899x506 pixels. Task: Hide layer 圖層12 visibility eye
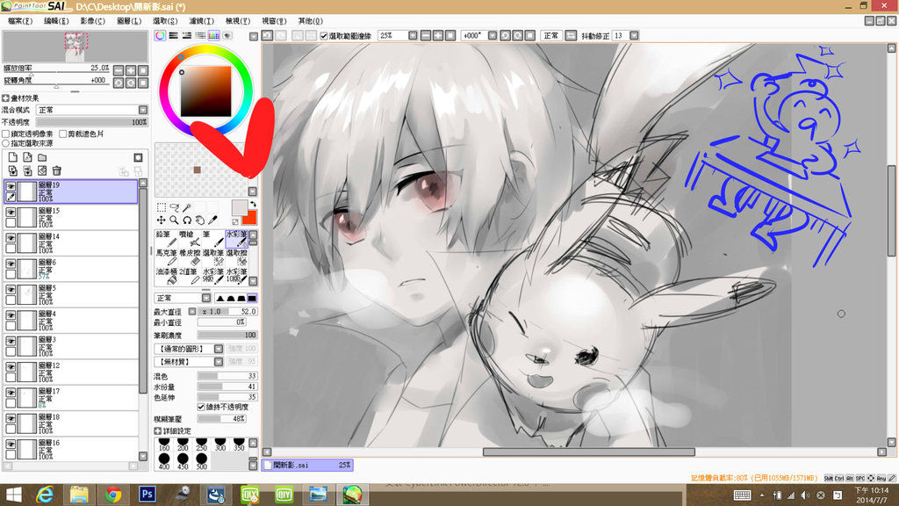(x=11, y=367)
